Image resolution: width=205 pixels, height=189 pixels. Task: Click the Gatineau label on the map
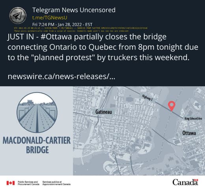click(104, 112)
